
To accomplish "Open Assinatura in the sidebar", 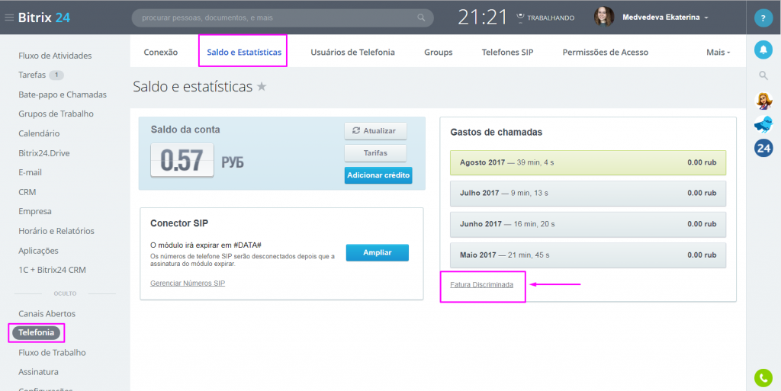I will click(38, 372).
